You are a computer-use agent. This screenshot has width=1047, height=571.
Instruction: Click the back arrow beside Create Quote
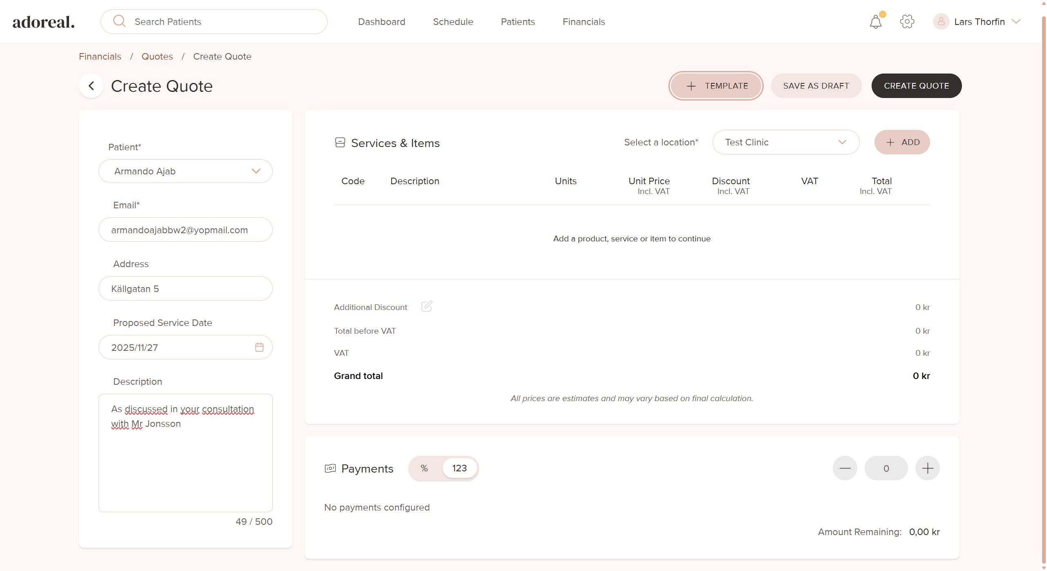91,86
